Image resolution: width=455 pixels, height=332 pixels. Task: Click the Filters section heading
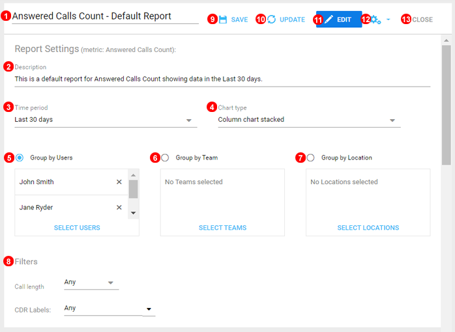pyautogui.click(x=26, y=262)
